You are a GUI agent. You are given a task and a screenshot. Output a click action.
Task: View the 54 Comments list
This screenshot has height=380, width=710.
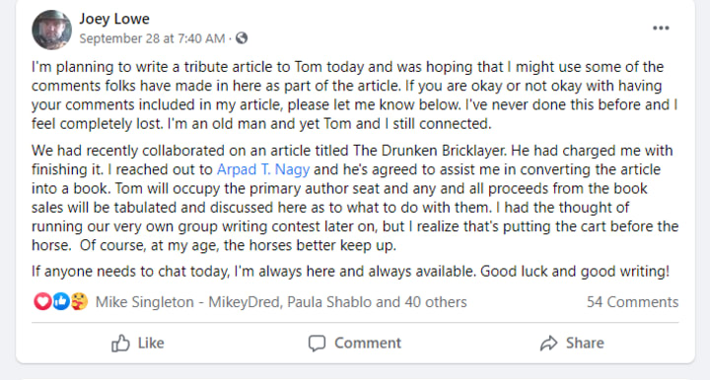tap(632, 302)
